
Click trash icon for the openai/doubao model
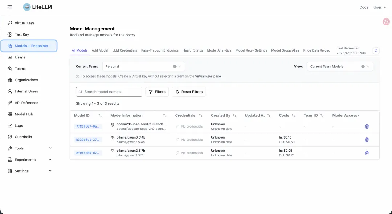pyautogui.click(x=367, y=127)
